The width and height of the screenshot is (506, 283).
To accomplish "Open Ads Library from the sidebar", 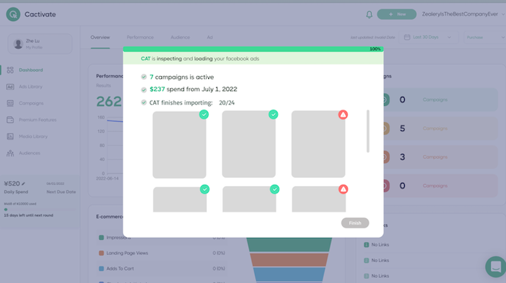I will (x=30, y=87).
